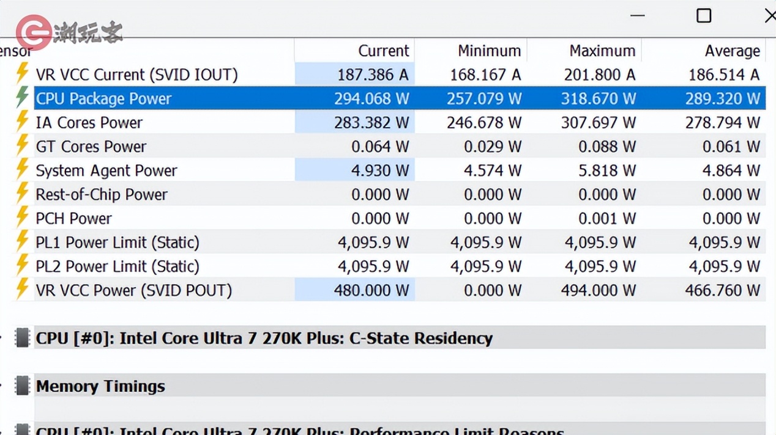Viewport: 776px width, 435px height.
Task: Click the 318.670 W maximum value
Action: tap(599, 98)
